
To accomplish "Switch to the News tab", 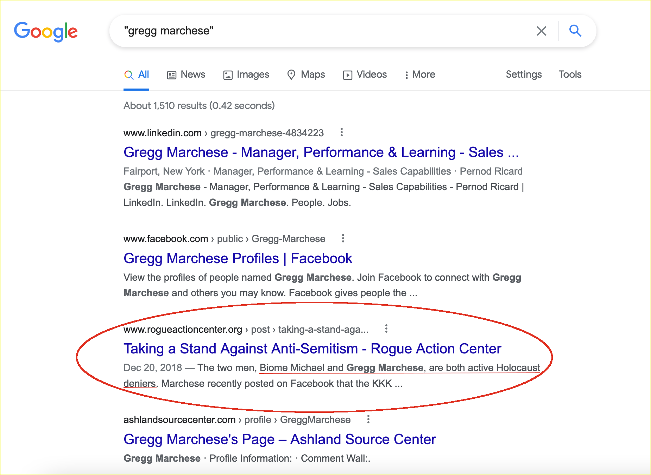I will point(186,74).
